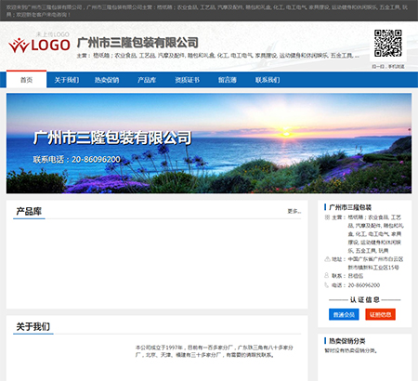Open the 留言簿 navigation item
This screenshot has width=418, height=381.
(x=228, y=80)
